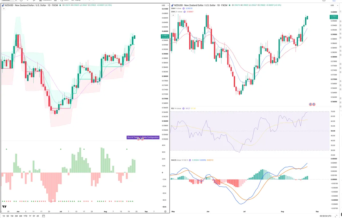This screenshot has width=342, height=218.
Task: Select the 1D time range
Action: 4,216
